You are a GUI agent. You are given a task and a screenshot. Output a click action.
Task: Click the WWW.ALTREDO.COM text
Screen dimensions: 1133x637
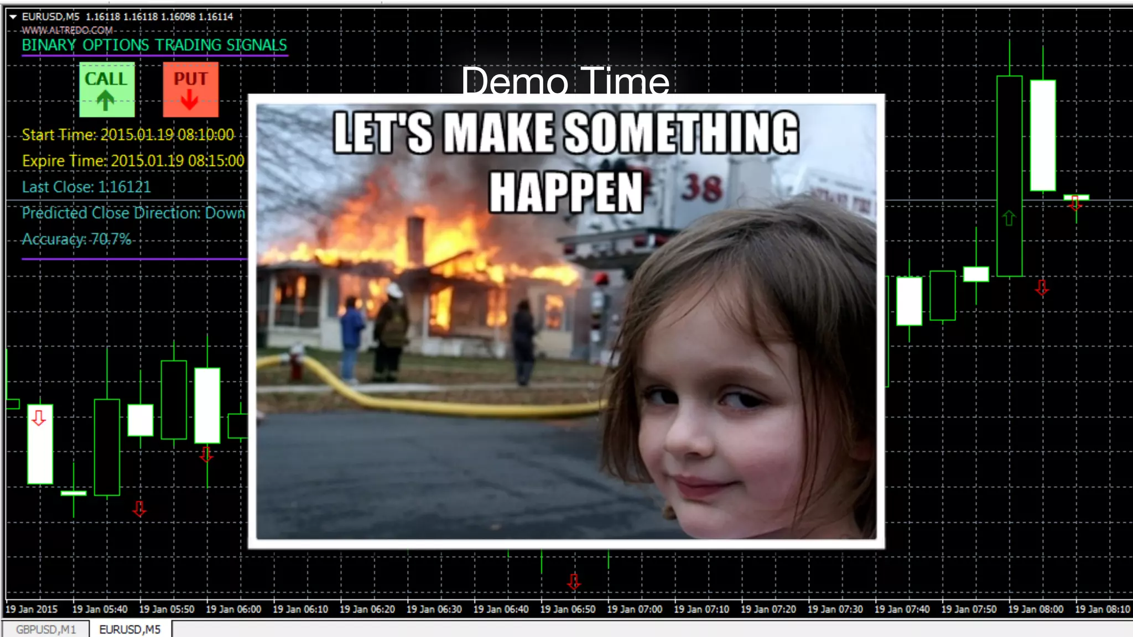[67, 30]
